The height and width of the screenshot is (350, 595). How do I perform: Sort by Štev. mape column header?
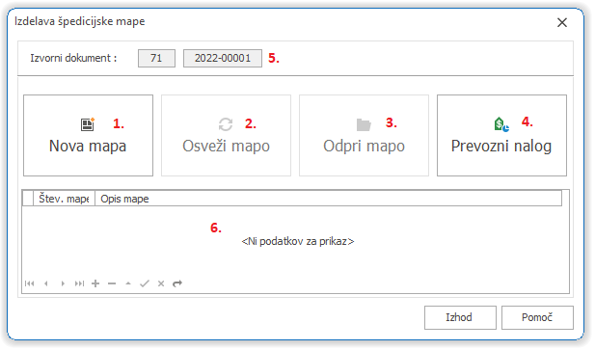click(65, 199)
